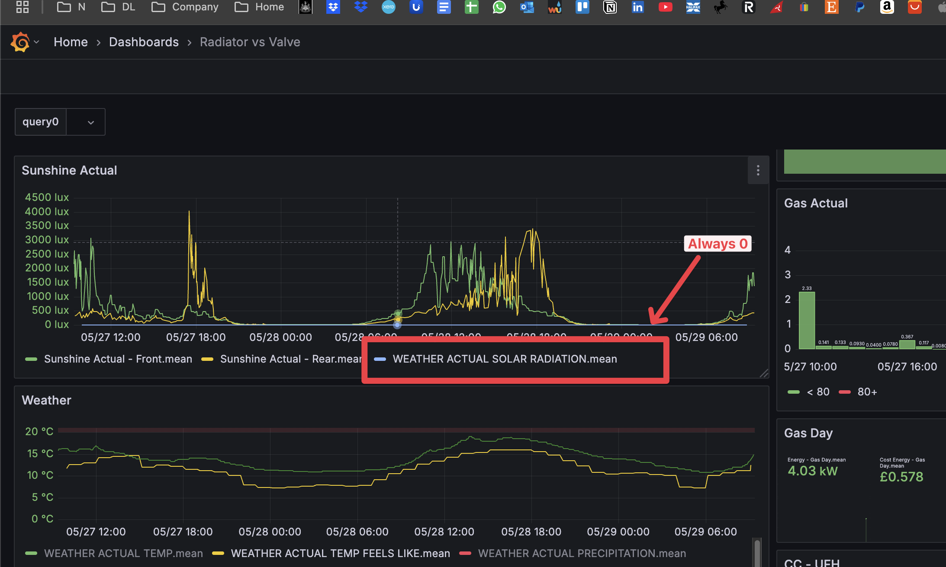The width and height of the screenshot is (946, 567).
Task: Go to Home breadcrumb
Action: pos(71,42)
